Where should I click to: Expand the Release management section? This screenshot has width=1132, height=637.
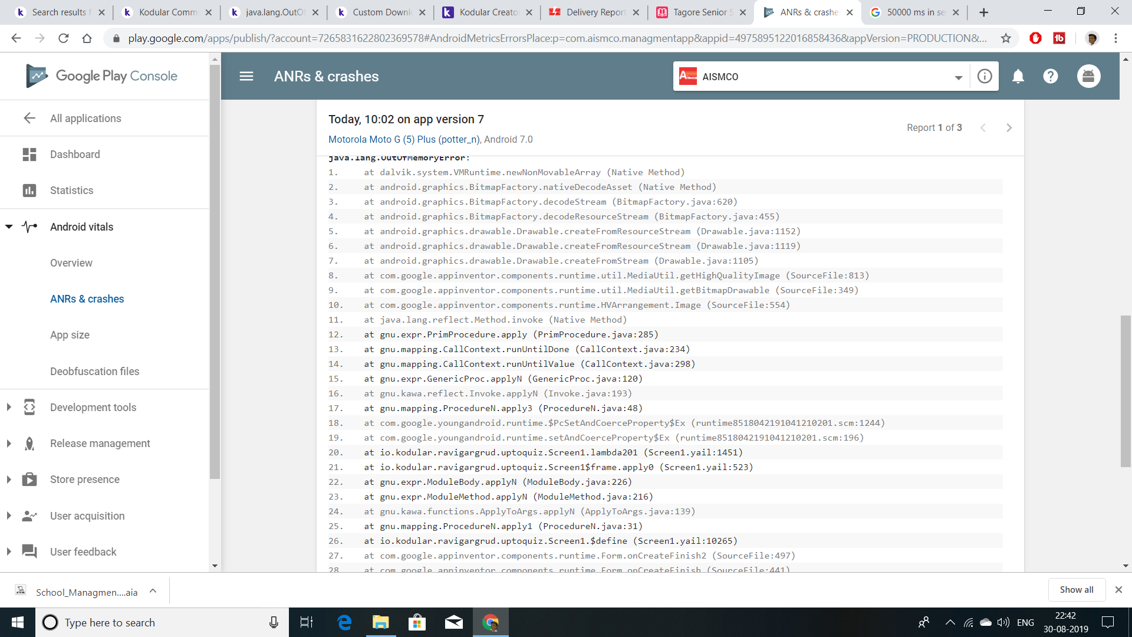pos(9,443)
